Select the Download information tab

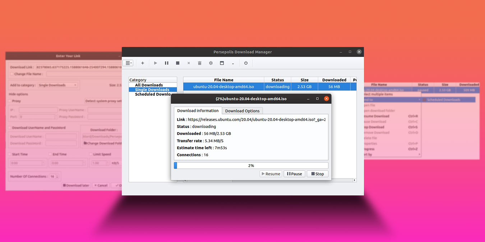click(x=197, y=110)
